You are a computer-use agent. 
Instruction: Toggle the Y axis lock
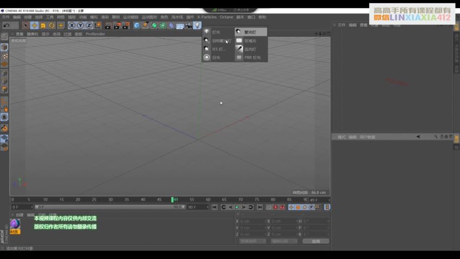coord(81,25)
